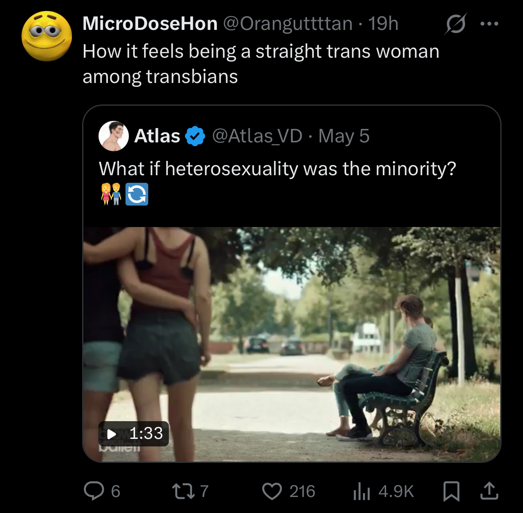Screen dimensions: 523x513
Task: Play the 1:33 video
Action: coord(134,433)
